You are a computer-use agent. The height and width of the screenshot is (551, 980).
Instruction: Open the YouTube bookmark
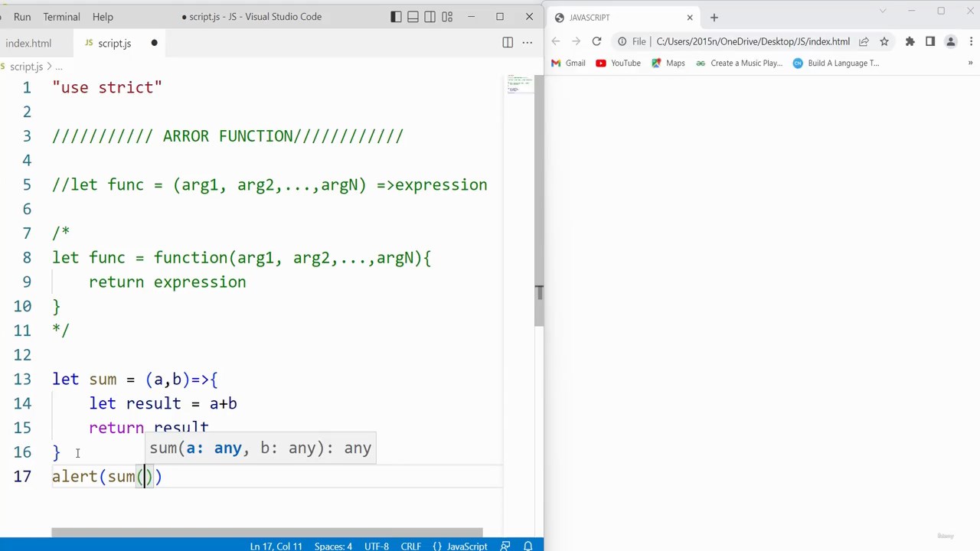tap(619, 64)
